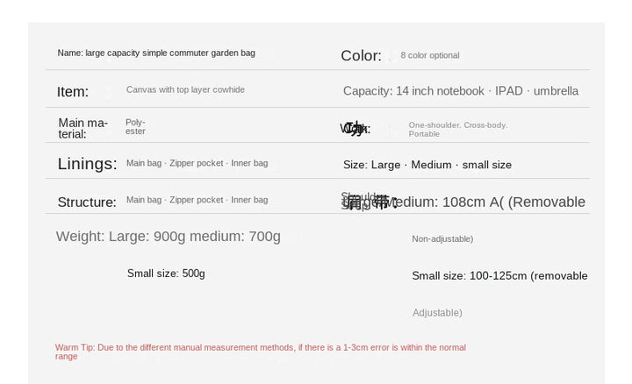Click the Capacity 14 inch notebook line
The width and height of the screenshot is (632, 384).
461,91
